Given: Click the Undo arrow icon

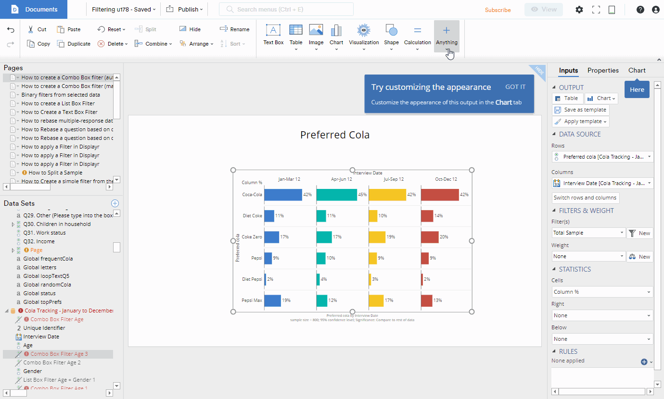Looking at the screenshot, I should (x=11, y=30).
